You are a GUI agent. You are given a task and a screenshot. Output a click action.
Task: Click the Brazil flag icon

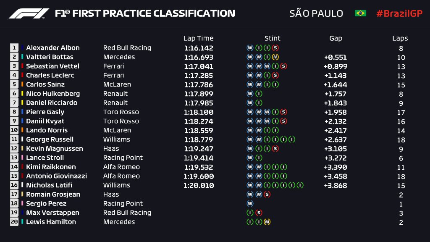[x=360, y=13]
